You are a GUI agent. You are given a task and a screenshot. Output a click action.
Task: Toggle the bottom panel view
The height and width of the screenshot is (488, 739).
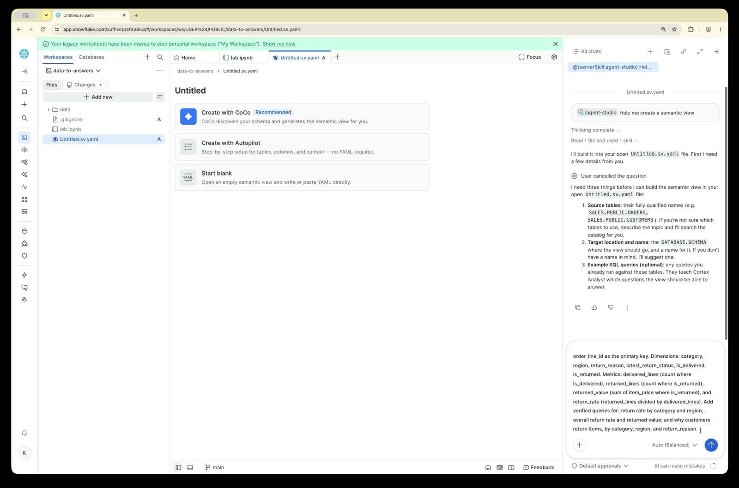point(190,468)
